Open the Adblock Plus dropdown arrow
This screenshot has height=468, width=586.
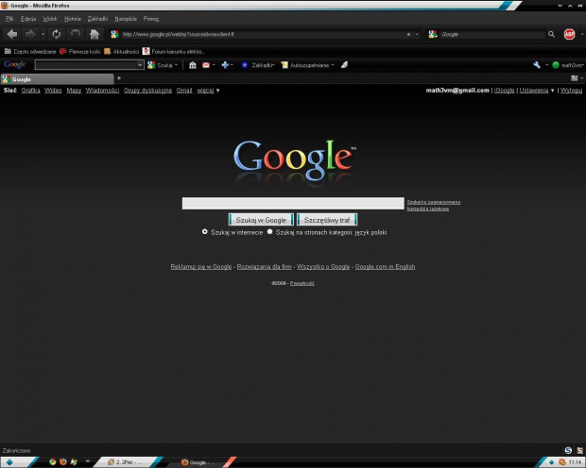click(x=582, y=34)
